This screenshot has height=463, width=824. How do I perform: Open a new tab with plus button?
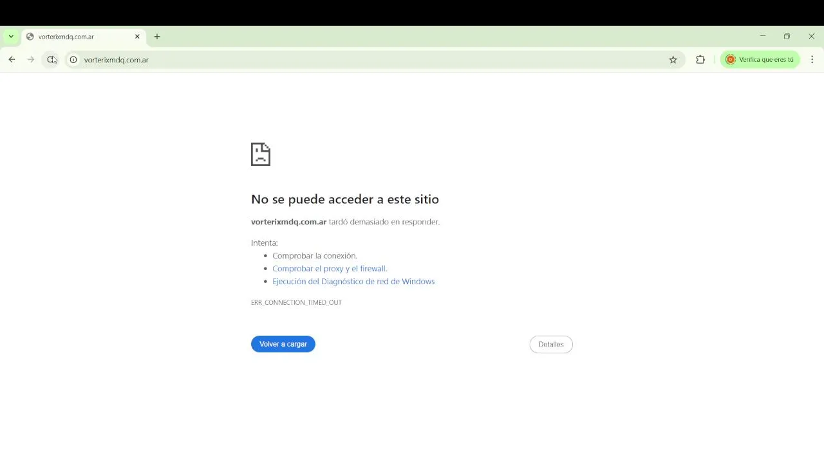pos(157,37)
